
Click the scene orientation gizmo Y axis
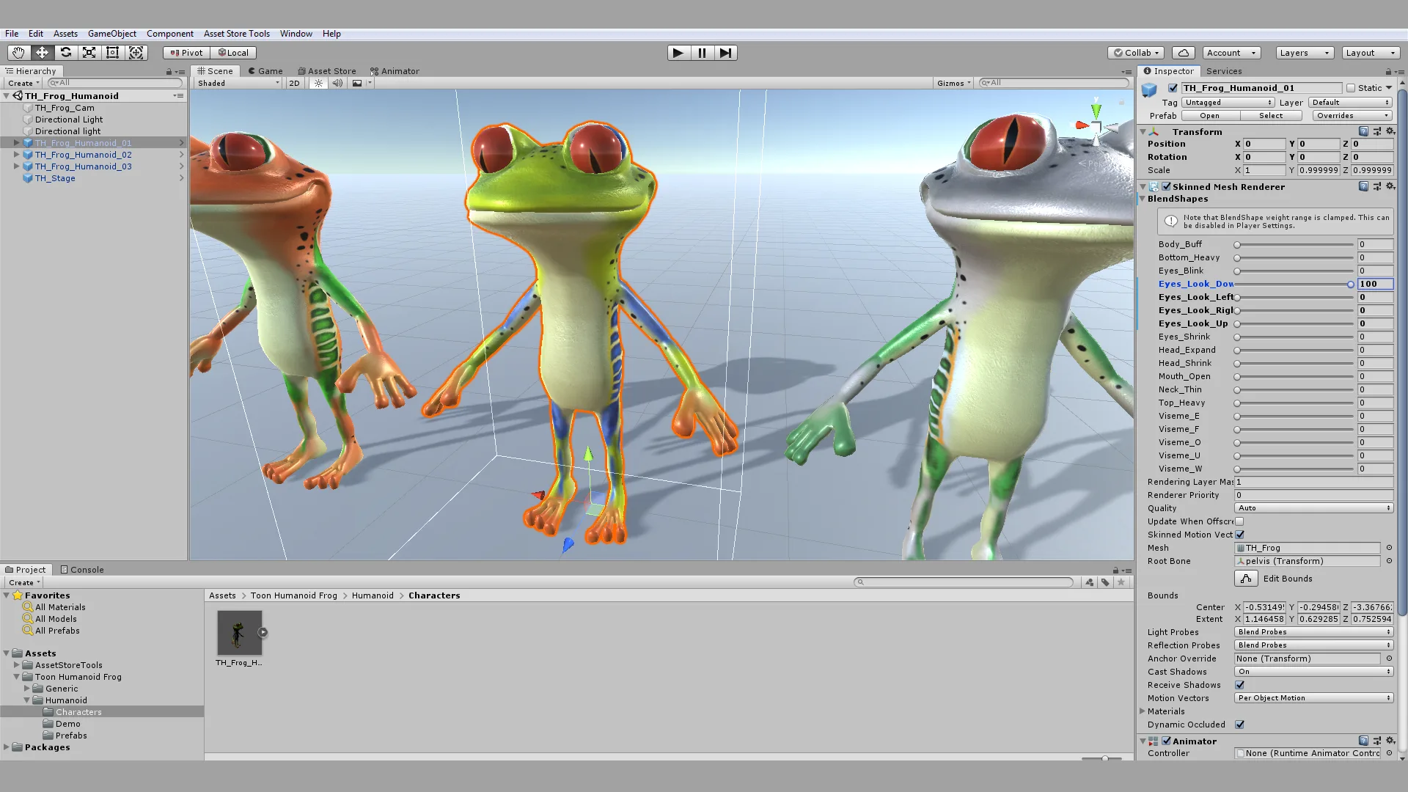pos(1096,110)
